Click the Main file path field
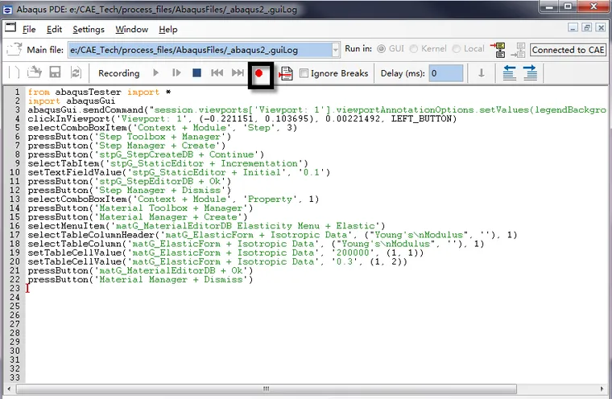This screenshot has width=612, height=399. pyautogui.click(x=200, y=50)
